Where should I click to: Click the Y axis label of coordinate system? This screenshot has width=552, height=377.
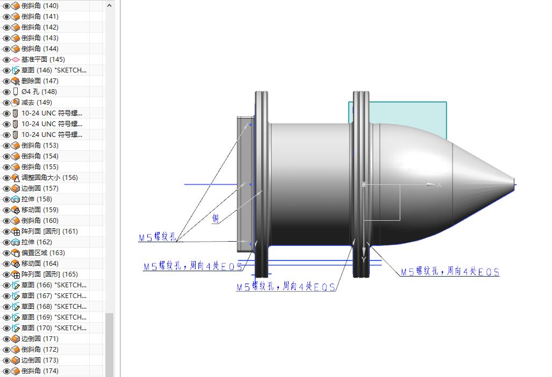click(x=364, y=259)
